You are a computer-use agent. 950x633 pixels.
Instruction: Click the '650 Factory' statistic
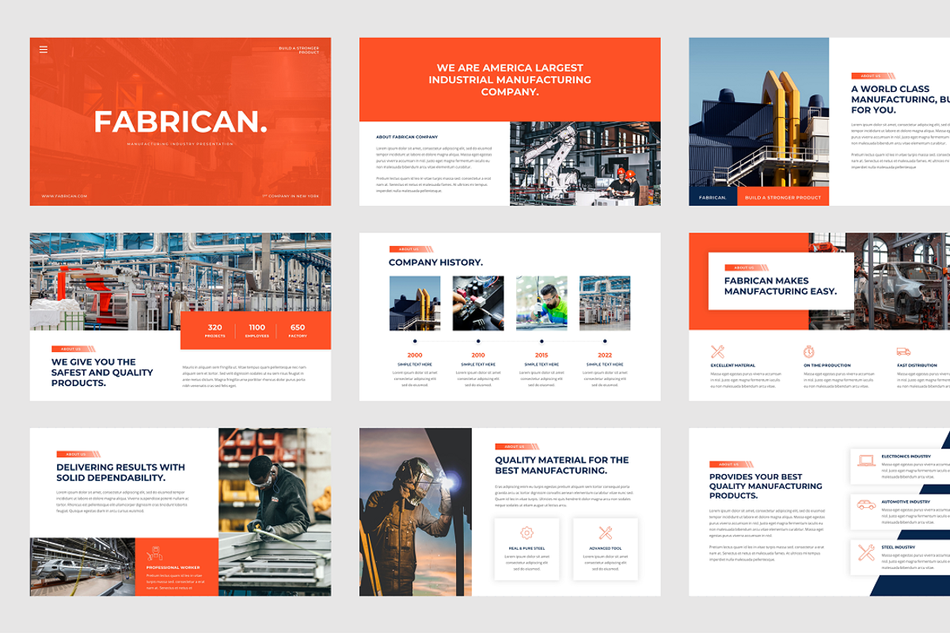[298, 331]
